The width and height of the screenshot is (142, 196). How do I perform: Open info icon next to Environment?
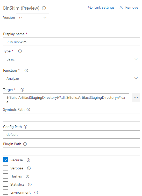pyautogui.click(x=36, y=192)
